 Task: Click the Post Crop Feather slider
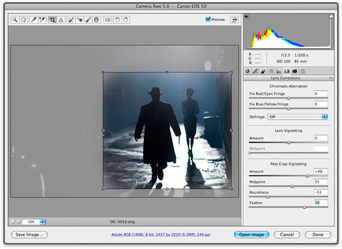[x=304, y=207]
